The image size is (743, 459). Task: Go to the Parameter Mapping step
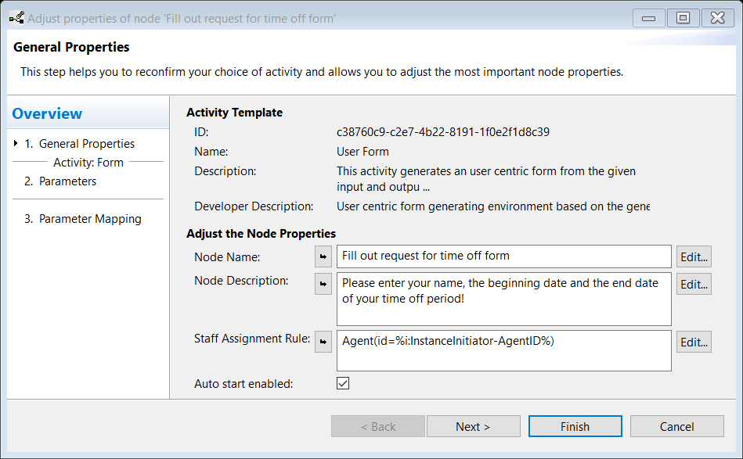tap(90, 219)
